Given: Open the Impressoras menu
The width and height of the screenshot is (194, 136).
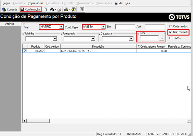Looking at the screenshot, I should 35,3.
